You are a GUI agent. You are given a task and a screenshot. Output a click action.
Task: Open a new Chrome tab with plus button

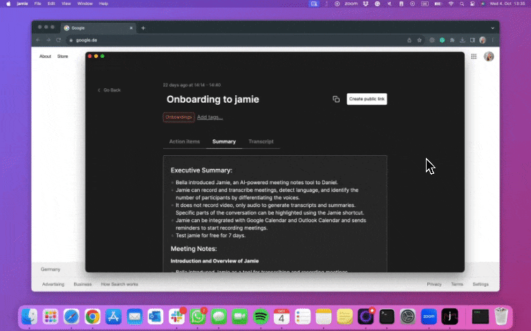pyautogui.click(x=143, y=28)
